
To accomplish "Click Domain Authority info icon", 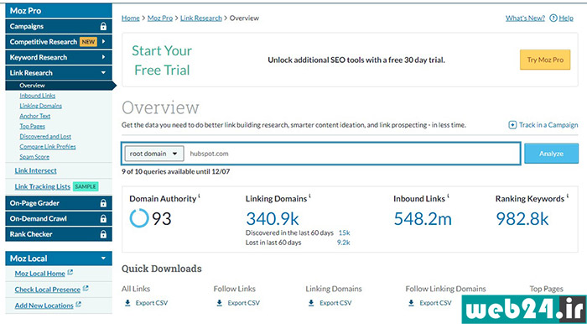I will point(200,195).
